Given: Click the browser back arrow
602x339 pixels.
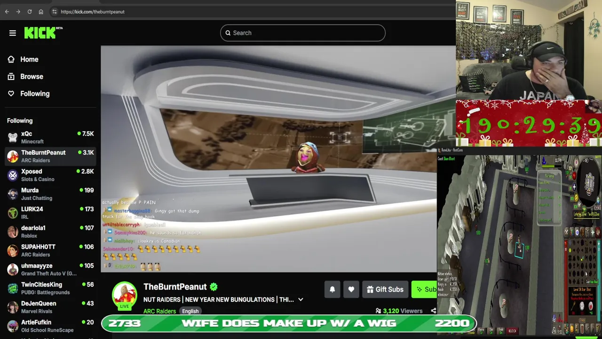Looking at the screenshot, I should (7, 12).
